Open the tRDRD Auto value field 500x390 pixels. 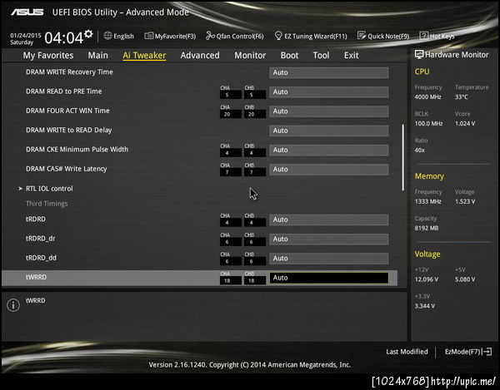point(329,220)
